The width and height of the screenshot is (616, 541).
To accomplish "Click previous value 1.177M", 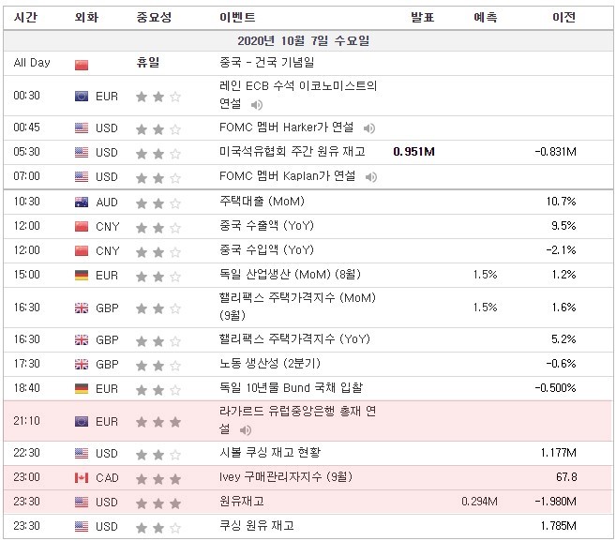I will (559, 453).
